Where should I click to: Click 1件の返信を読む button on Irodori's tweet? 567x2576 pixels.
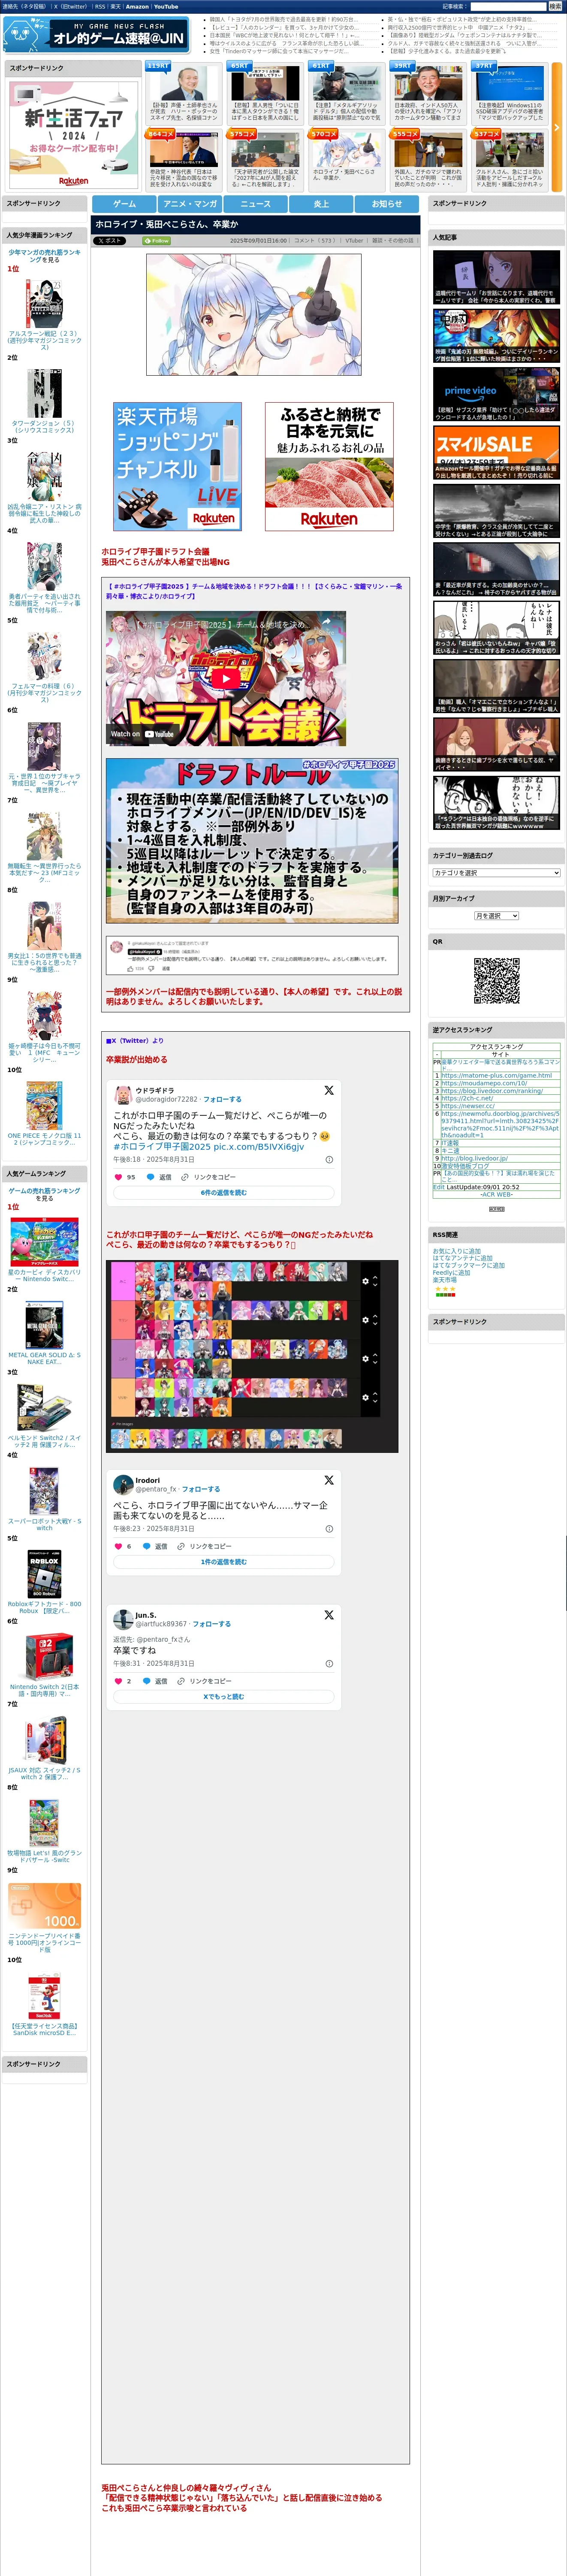(223, 1562)
